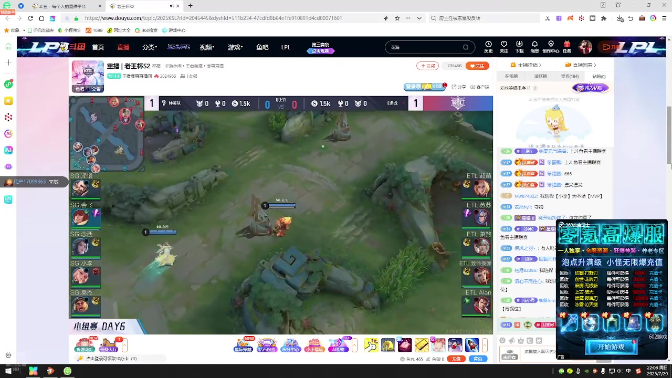The image size is (672, 378).
Task: Open the blue 背包 backpack button
Action: 478,359
